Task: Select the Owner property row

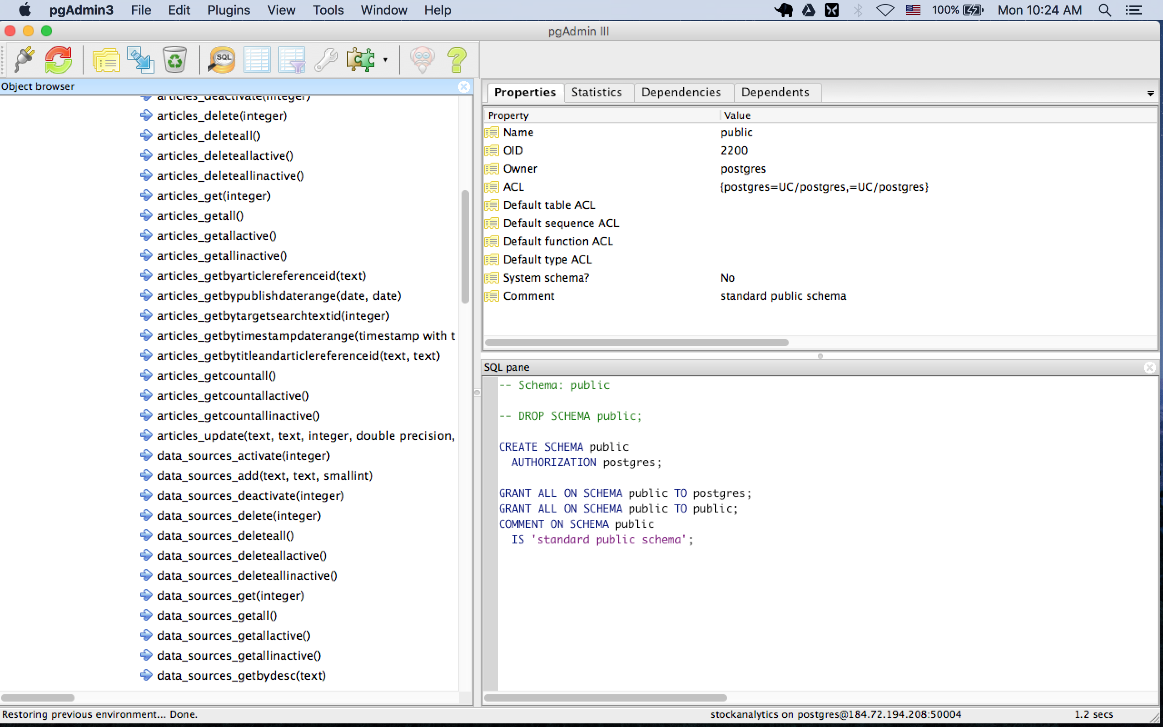Action: (820, 169)
